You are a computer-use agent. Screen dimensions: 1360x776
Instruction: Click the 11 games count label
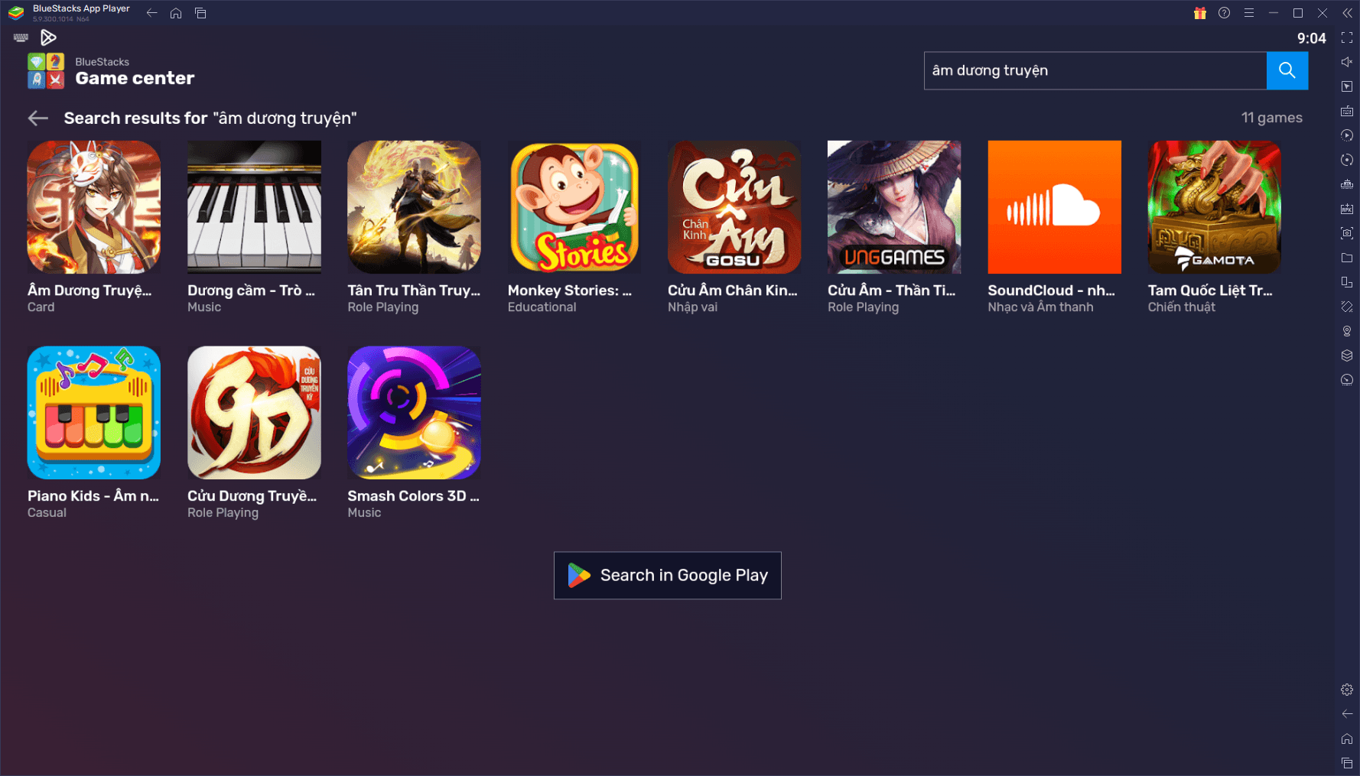1271,118
